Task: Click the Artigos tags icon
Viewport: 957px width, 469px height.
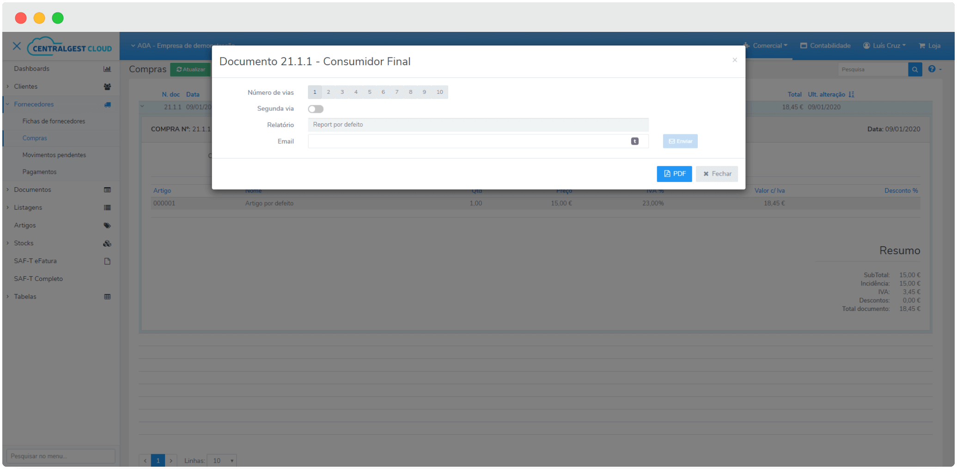Action: [107, 225]
